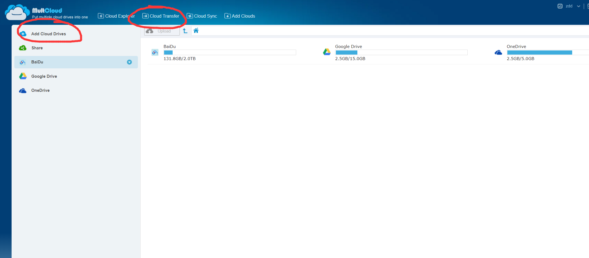Click the BaiDu icon in sidebar
The height and width of the screenshot is (258, 589).
click(x=23, y=62)
